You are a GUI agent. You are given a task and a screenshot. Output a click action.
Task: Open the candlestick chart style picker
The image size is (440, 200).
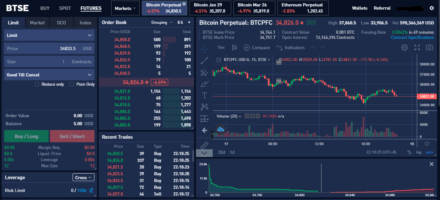tap(234, 48)
